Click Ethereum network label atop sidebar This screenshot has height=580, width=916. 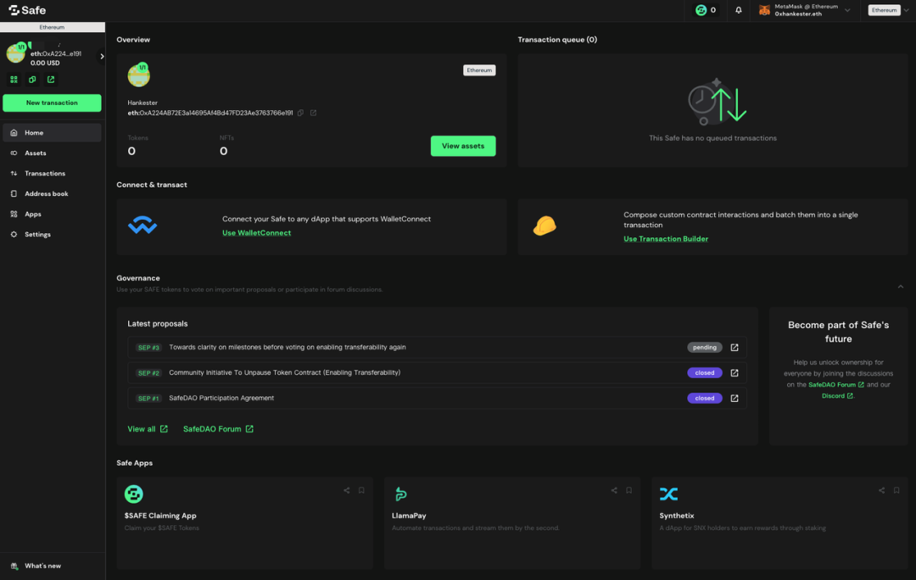(52, 27)
